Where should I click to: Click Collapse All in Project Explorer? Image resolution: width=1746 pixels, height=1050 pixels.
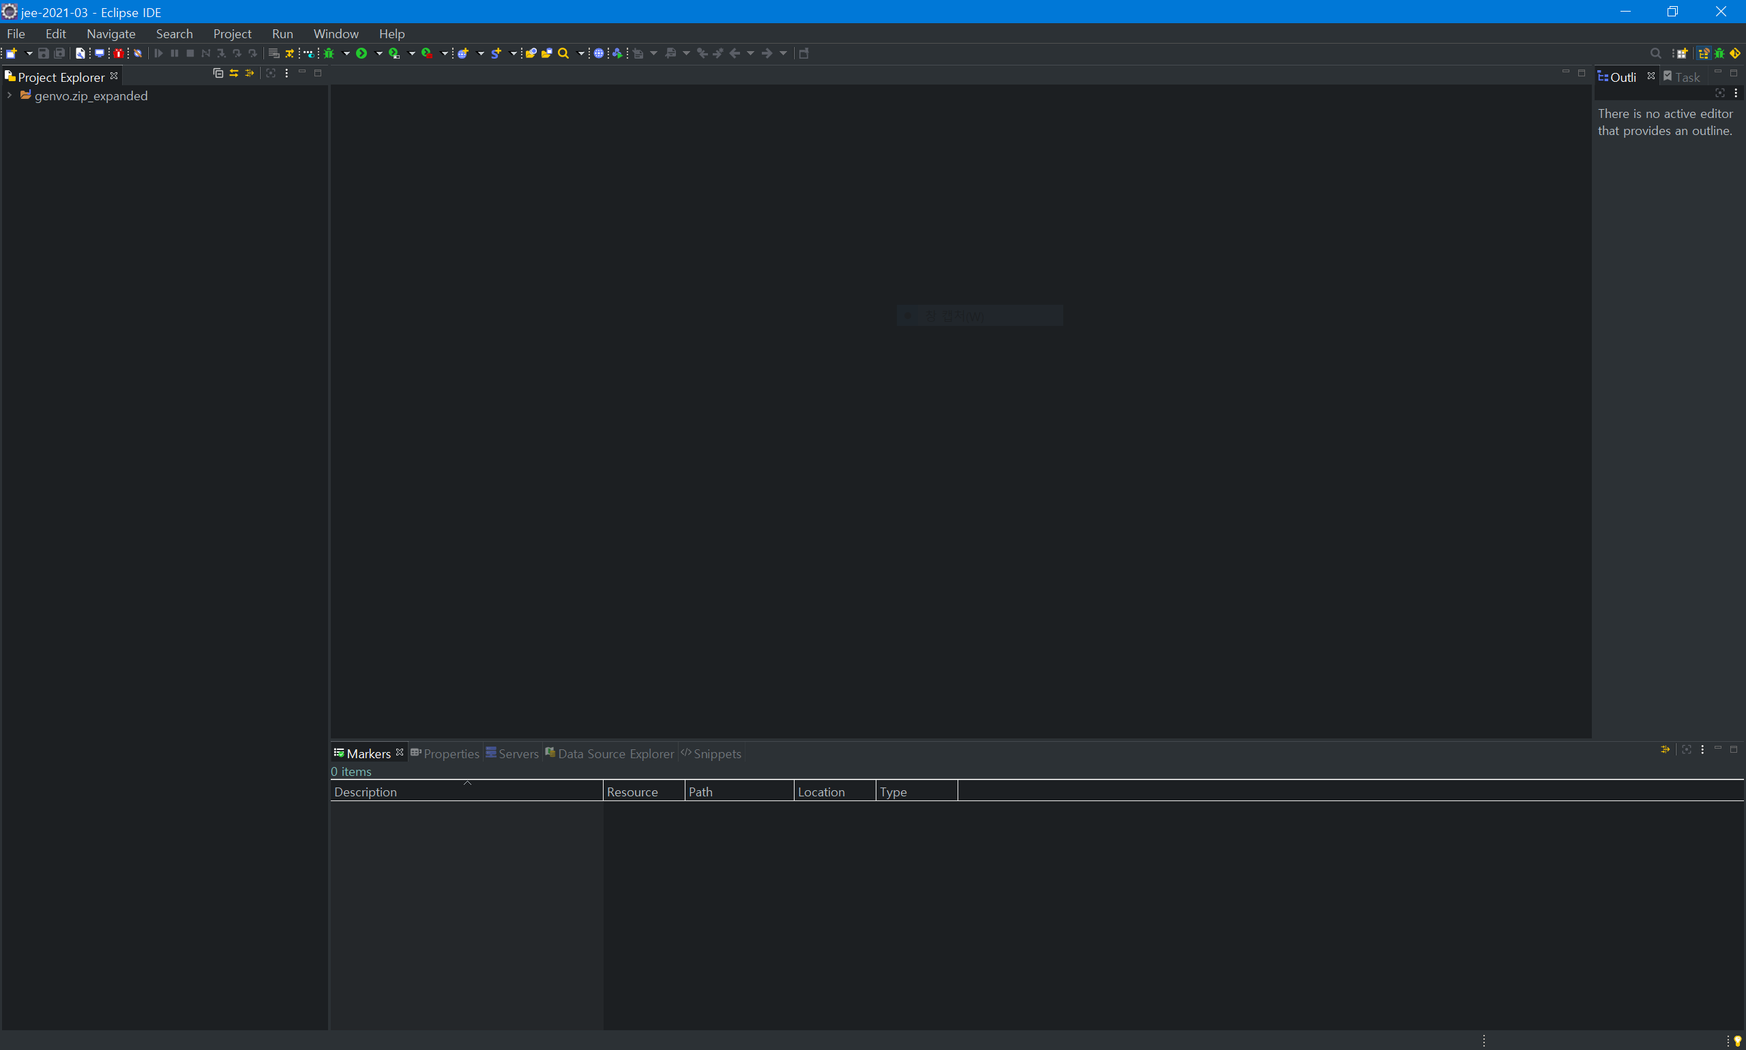tap(218, 73)
